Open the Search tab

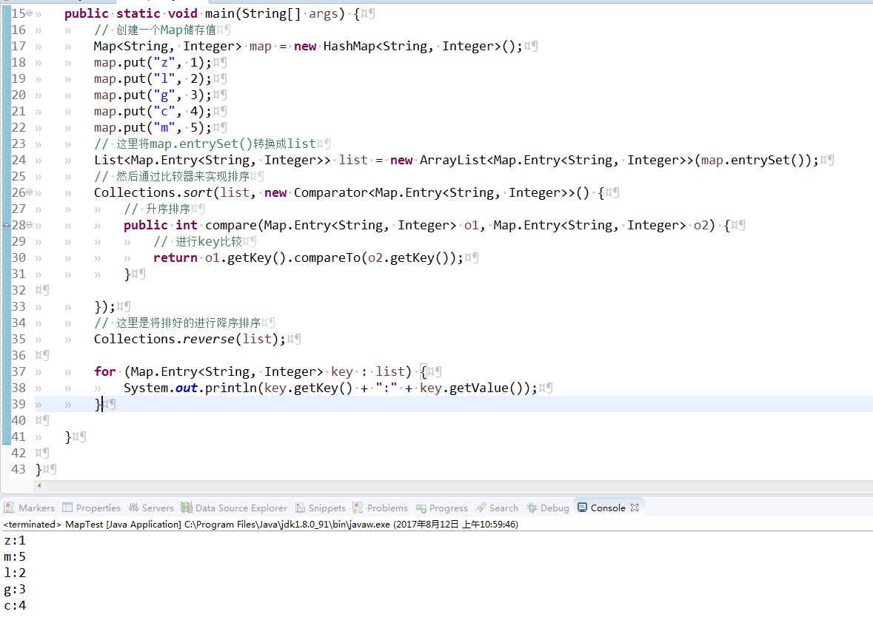(497, 508)
